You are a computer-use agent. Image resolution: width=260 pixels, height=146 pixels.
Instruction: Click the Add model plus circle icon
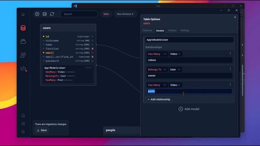(181, 109)
